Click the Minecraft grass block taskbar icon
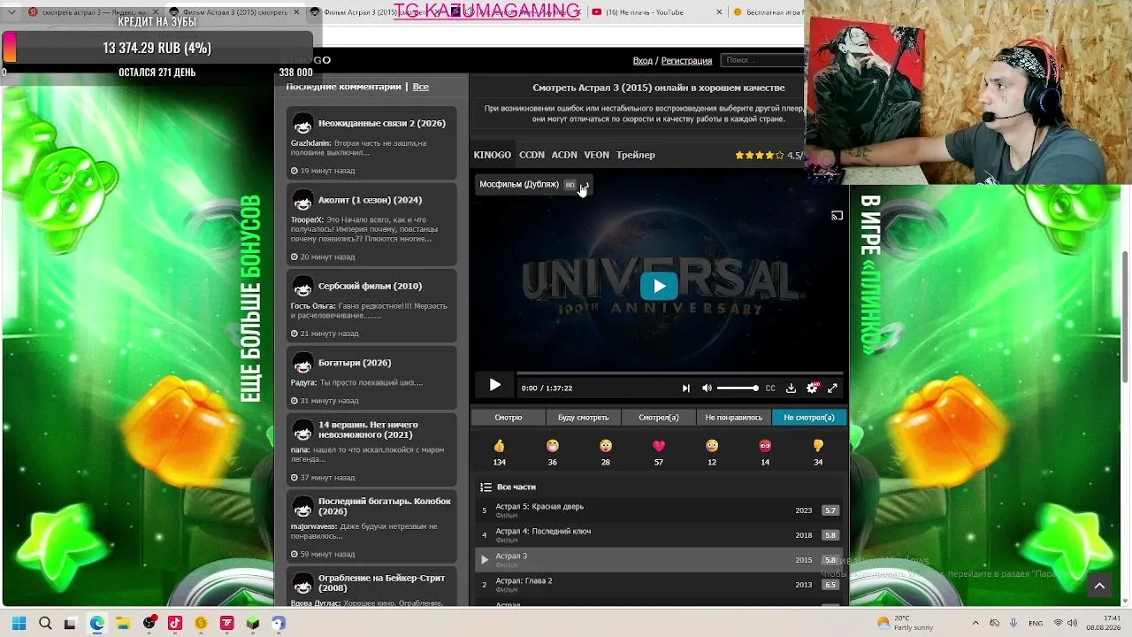This screenshot has height=637, width=1132. (x=253, y=624)
